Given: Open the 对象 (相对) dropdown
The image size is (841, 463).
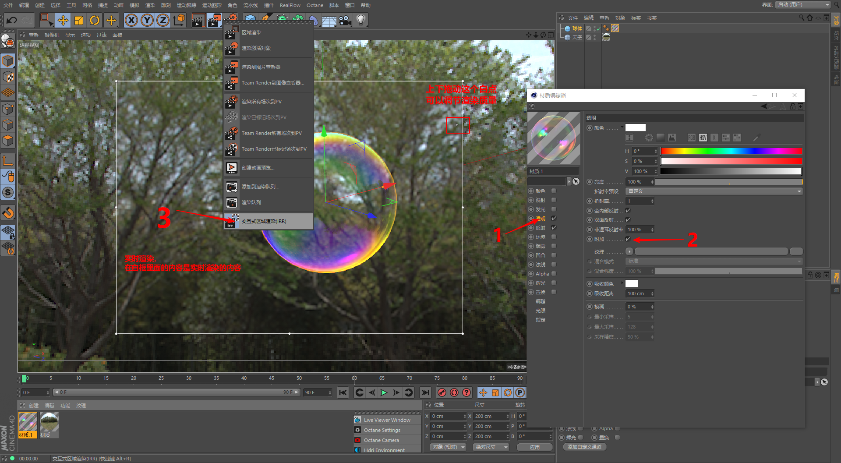Looking at the screenshot, I should [448, 447].
